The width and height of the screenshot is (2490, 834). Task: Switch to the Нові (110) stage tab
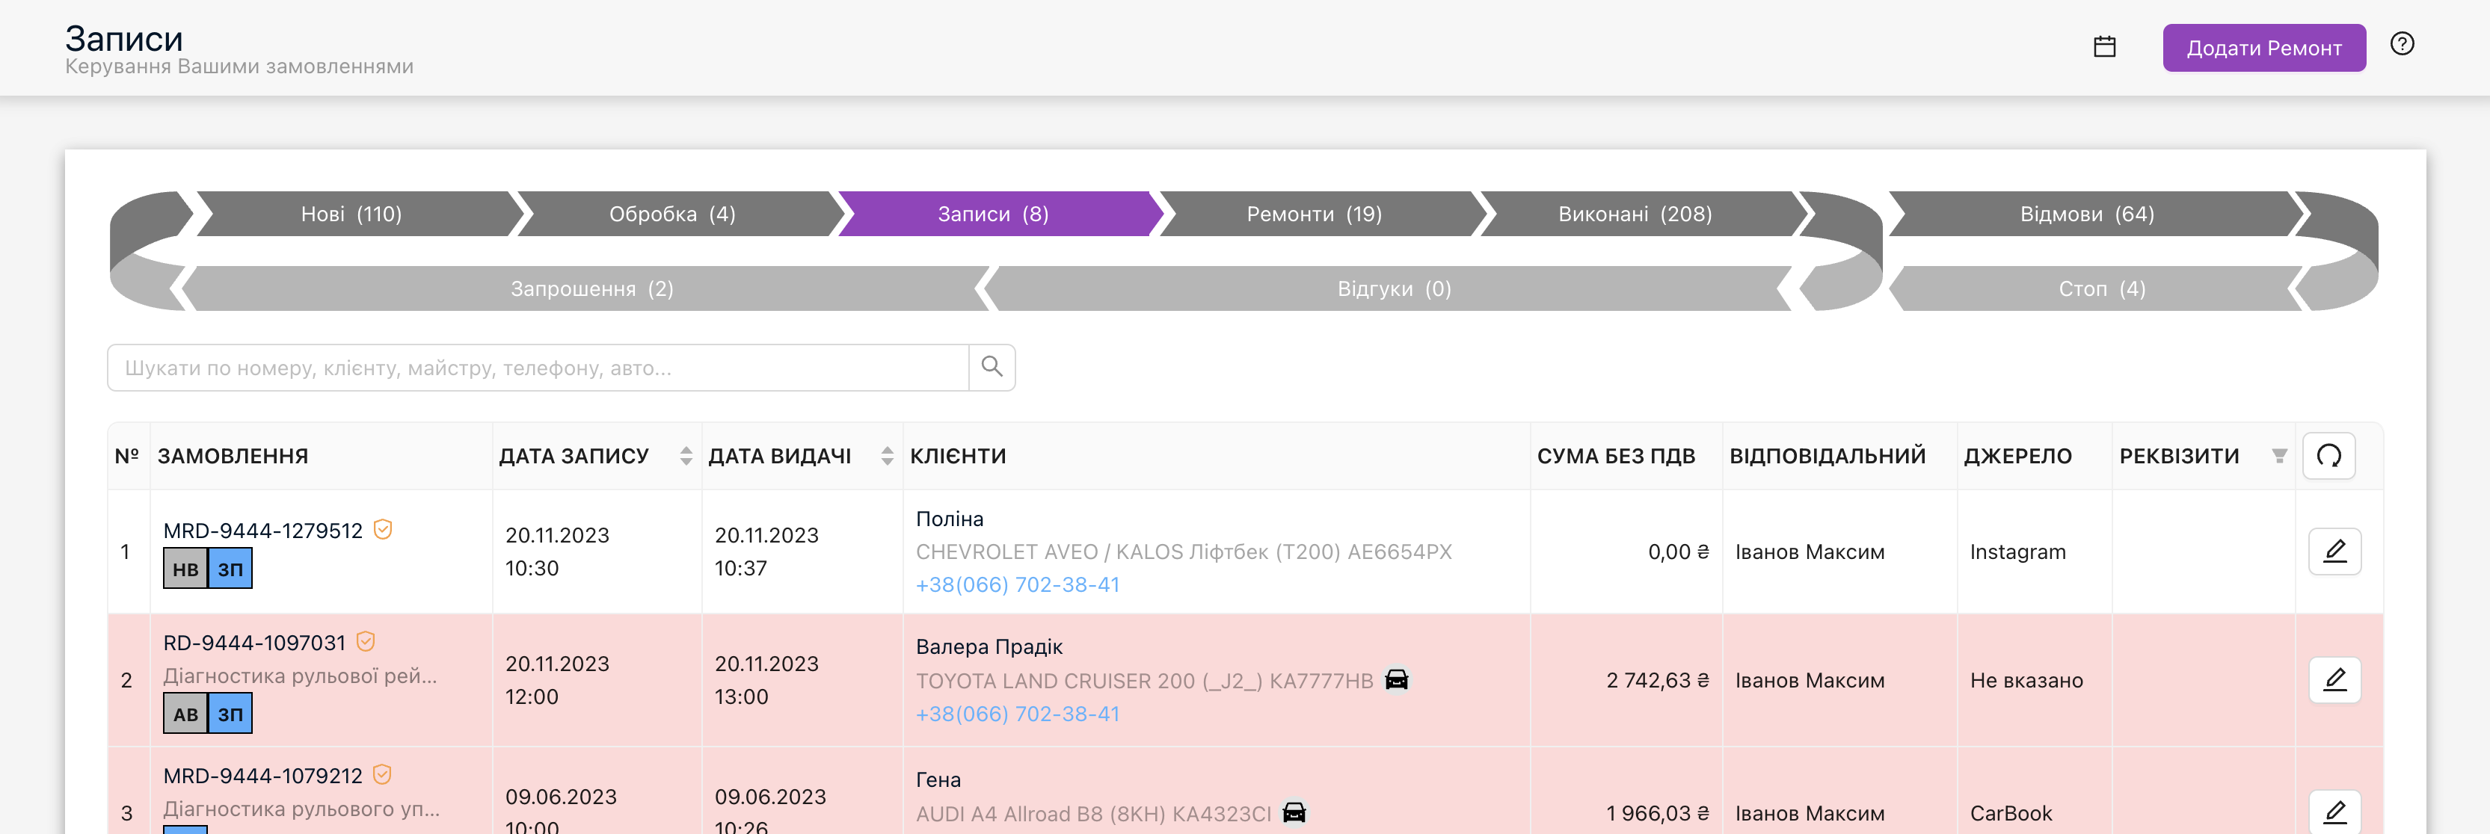352,214
